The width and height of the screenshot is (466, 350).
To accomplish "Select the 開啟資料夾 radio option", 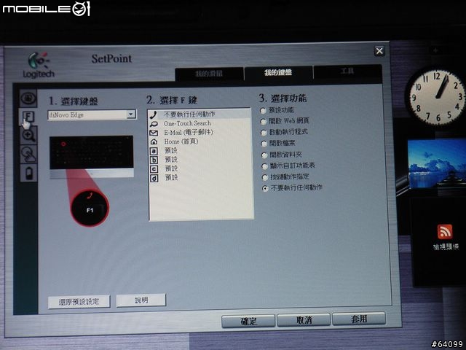I will tap(264, 155).
